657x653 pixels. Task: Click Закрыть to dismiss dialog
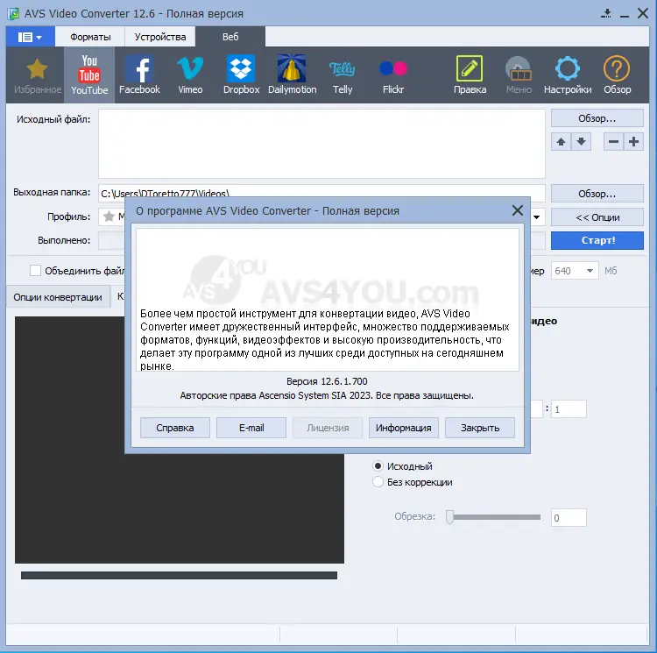click(480, 428)
